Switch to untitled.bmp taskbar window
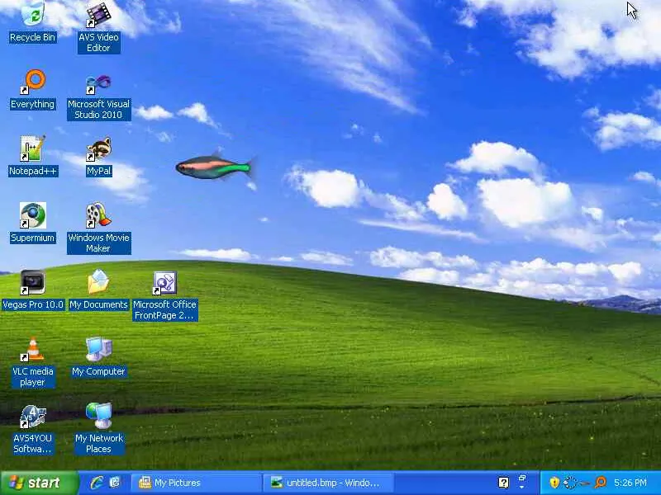Image resolution: width=661 pixels, height=495 pixels. 328,483
